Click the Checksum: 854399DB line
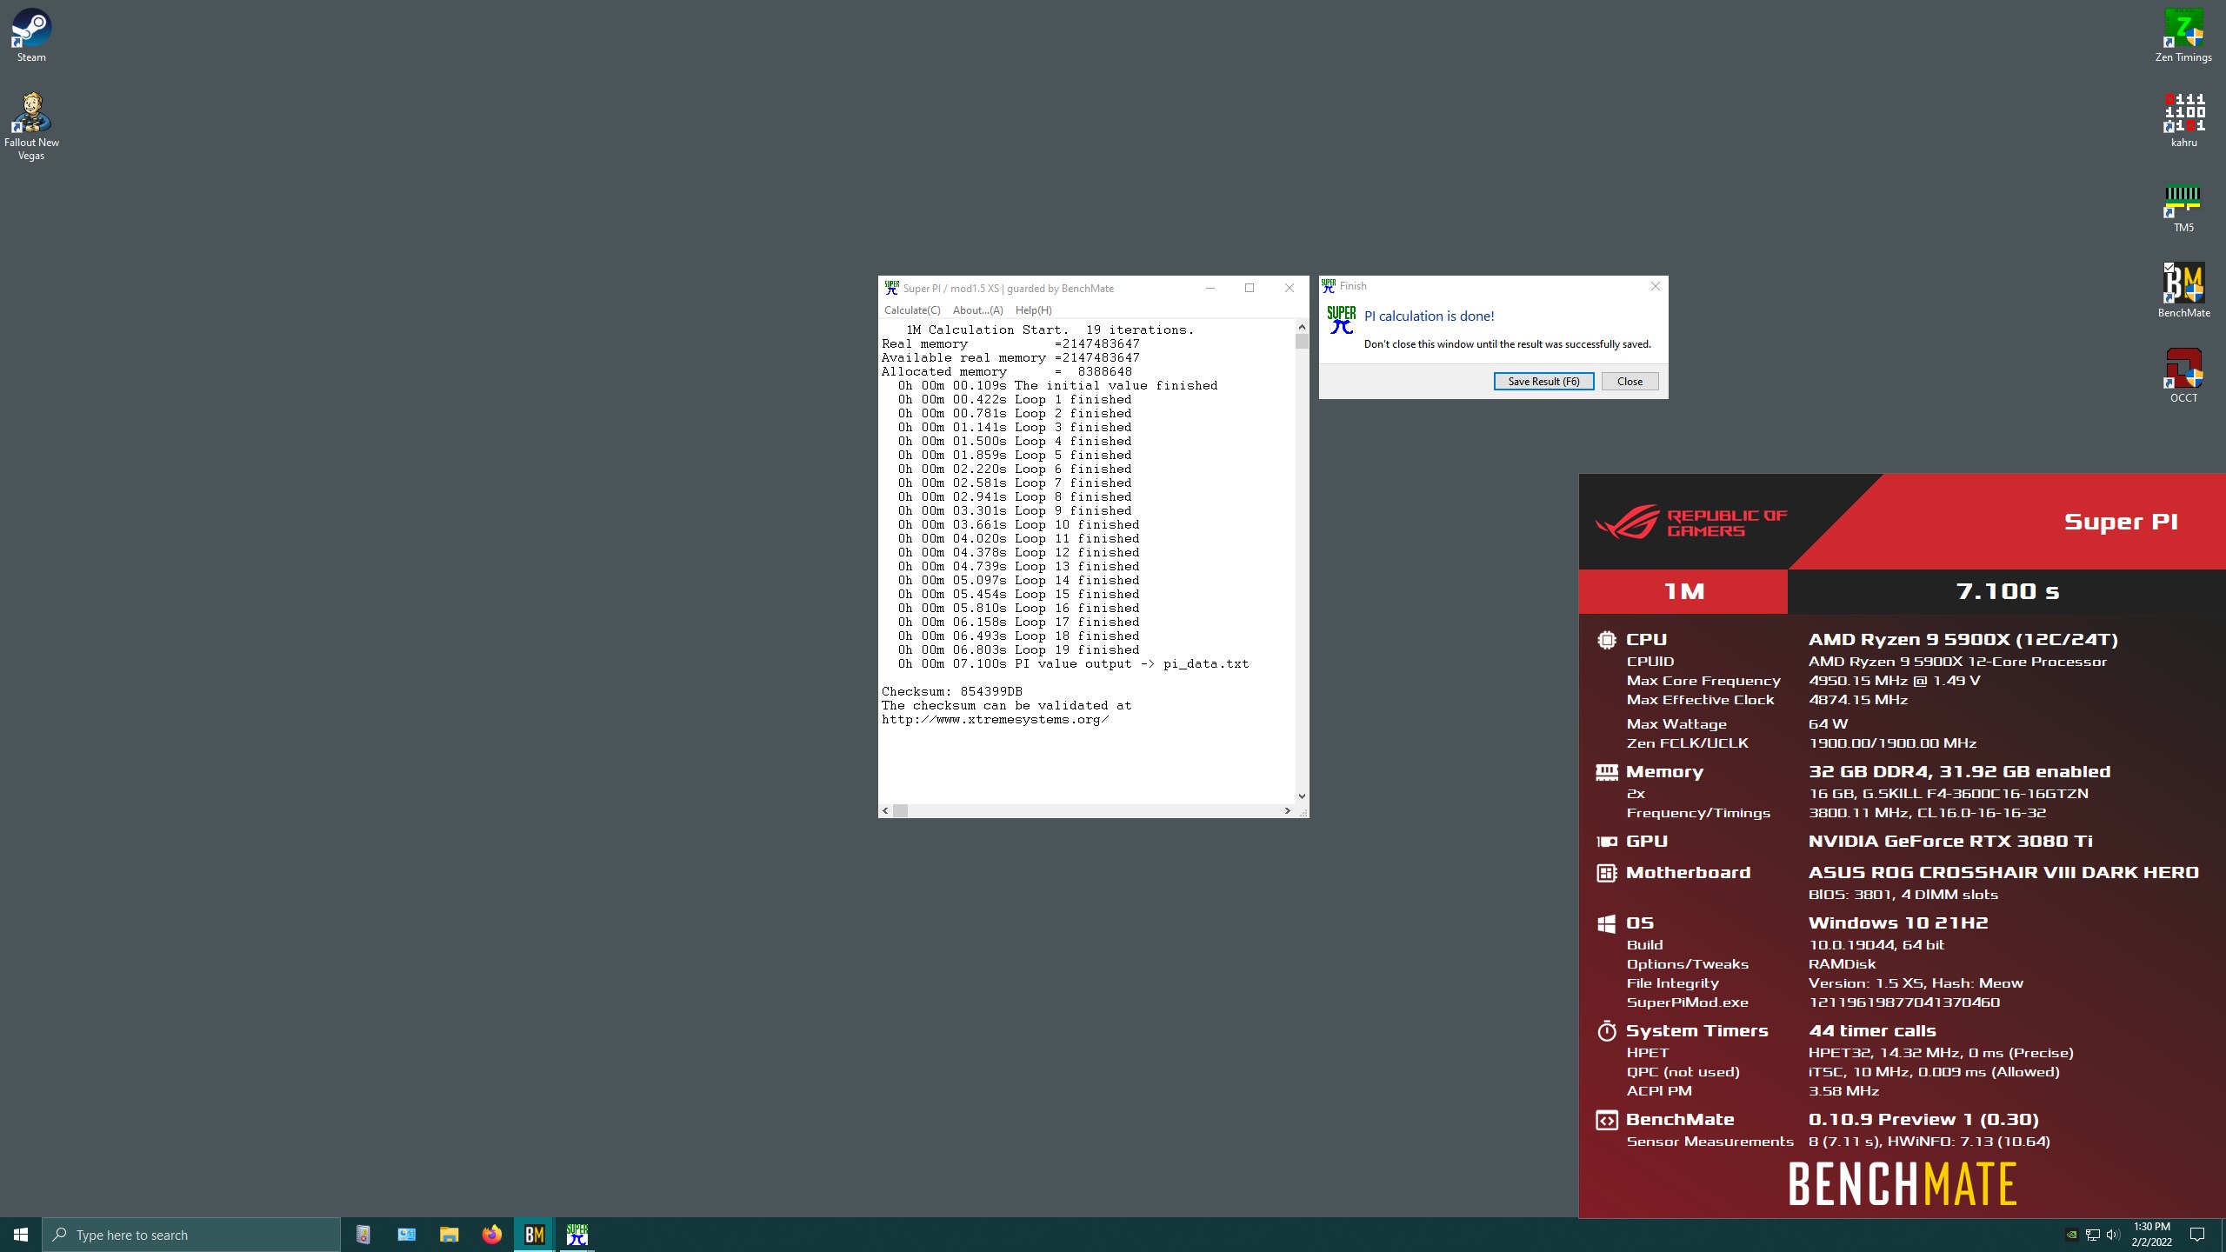Viewport: 2226px width, 1252px height. click(x=951, y=692)
